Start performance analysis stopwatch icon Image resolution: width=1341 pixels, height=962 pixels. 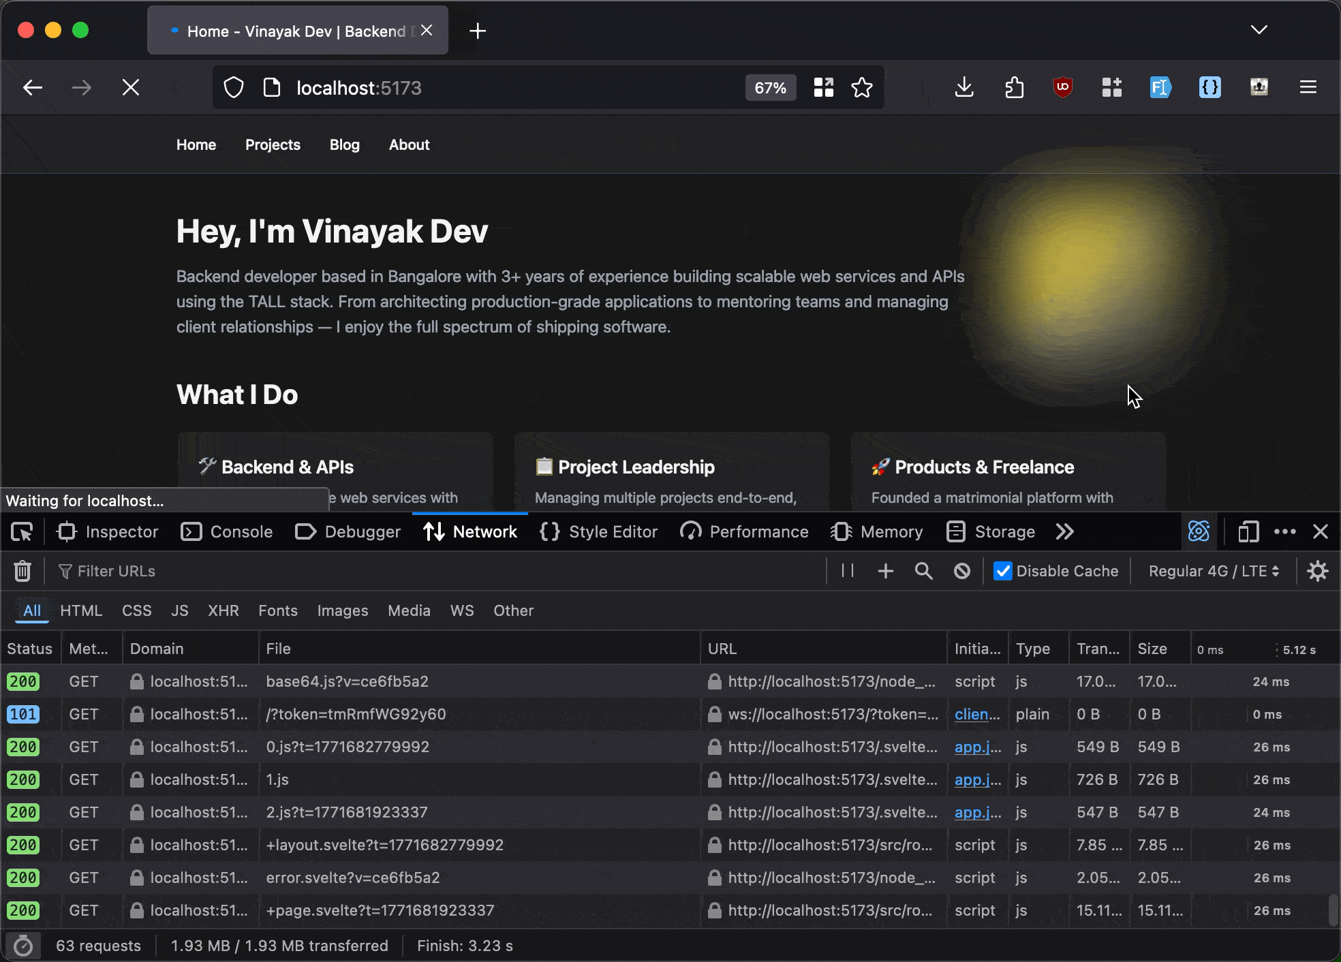click(23, 946)
